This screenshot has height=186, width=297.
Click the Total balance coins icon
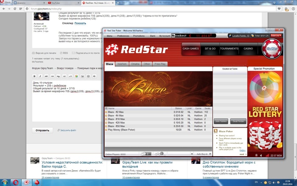(x=252, y=35)
